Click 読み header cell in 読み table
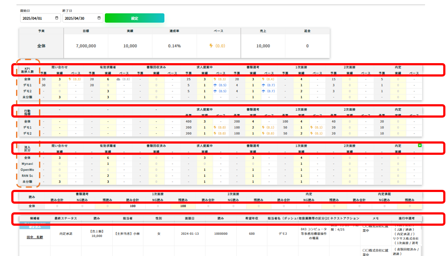The height and width of the screenshot is (256, 448). [32, 197]
